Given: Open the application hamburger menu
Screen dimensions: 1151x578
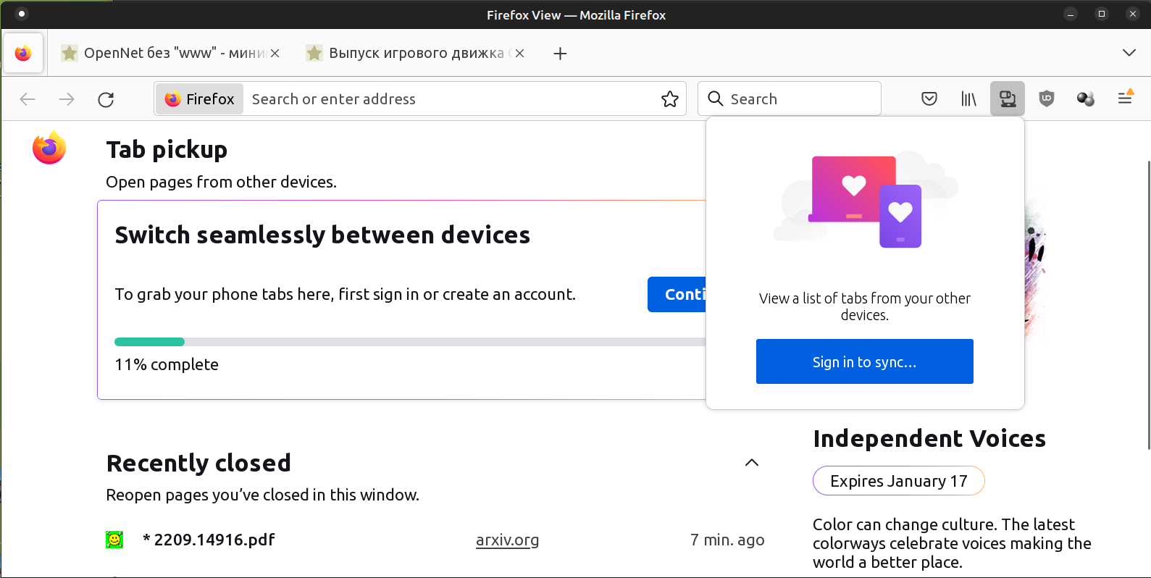Looking at the screenshot, I should pyautogui.click(x=1125, y=99).
